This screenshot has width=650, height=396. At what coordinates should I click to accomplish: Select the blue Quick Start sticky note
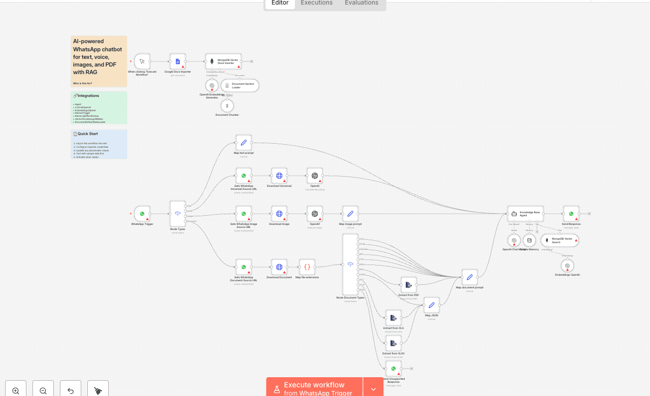[x=99, y=144]
